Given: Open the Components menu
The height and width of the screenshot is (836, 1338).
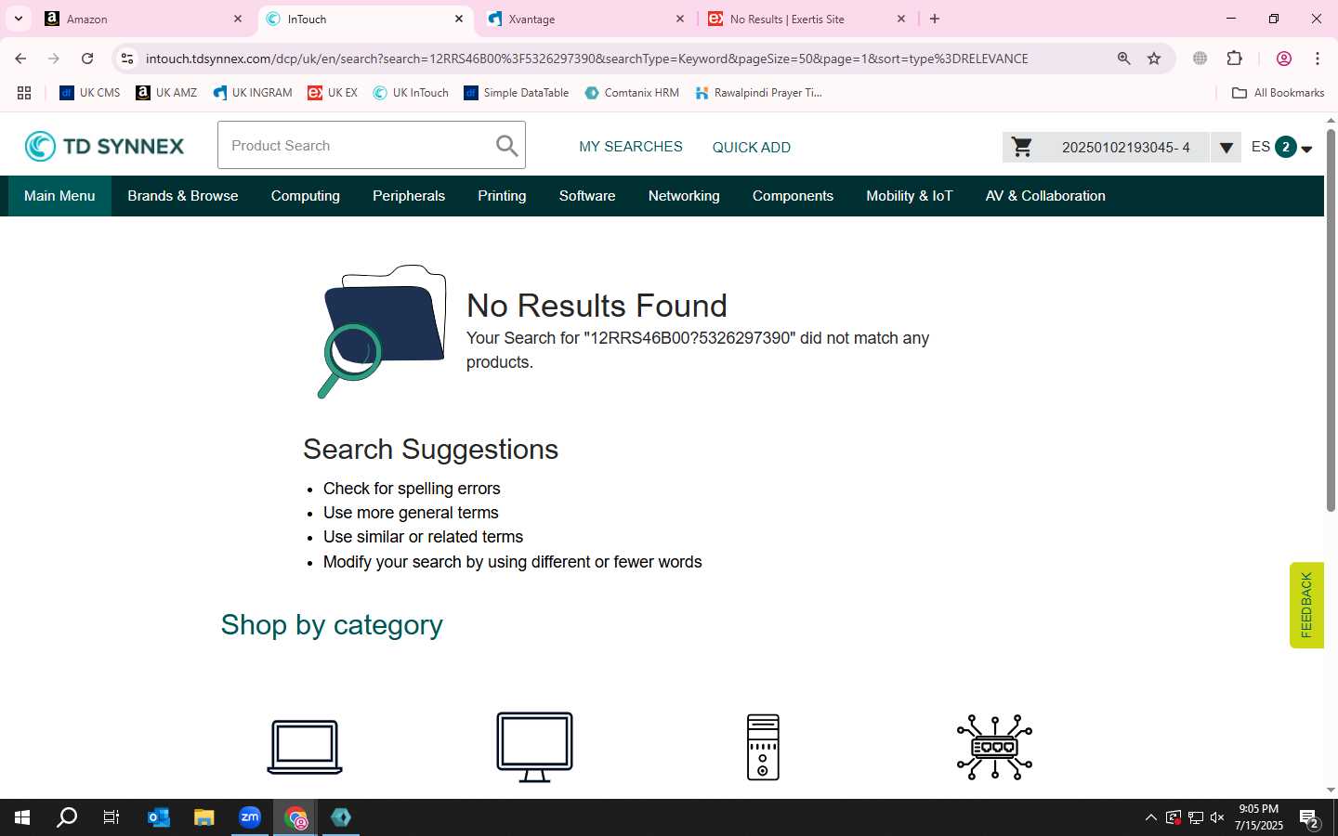Looking at the screenshot, I should [x=793, y=196].
